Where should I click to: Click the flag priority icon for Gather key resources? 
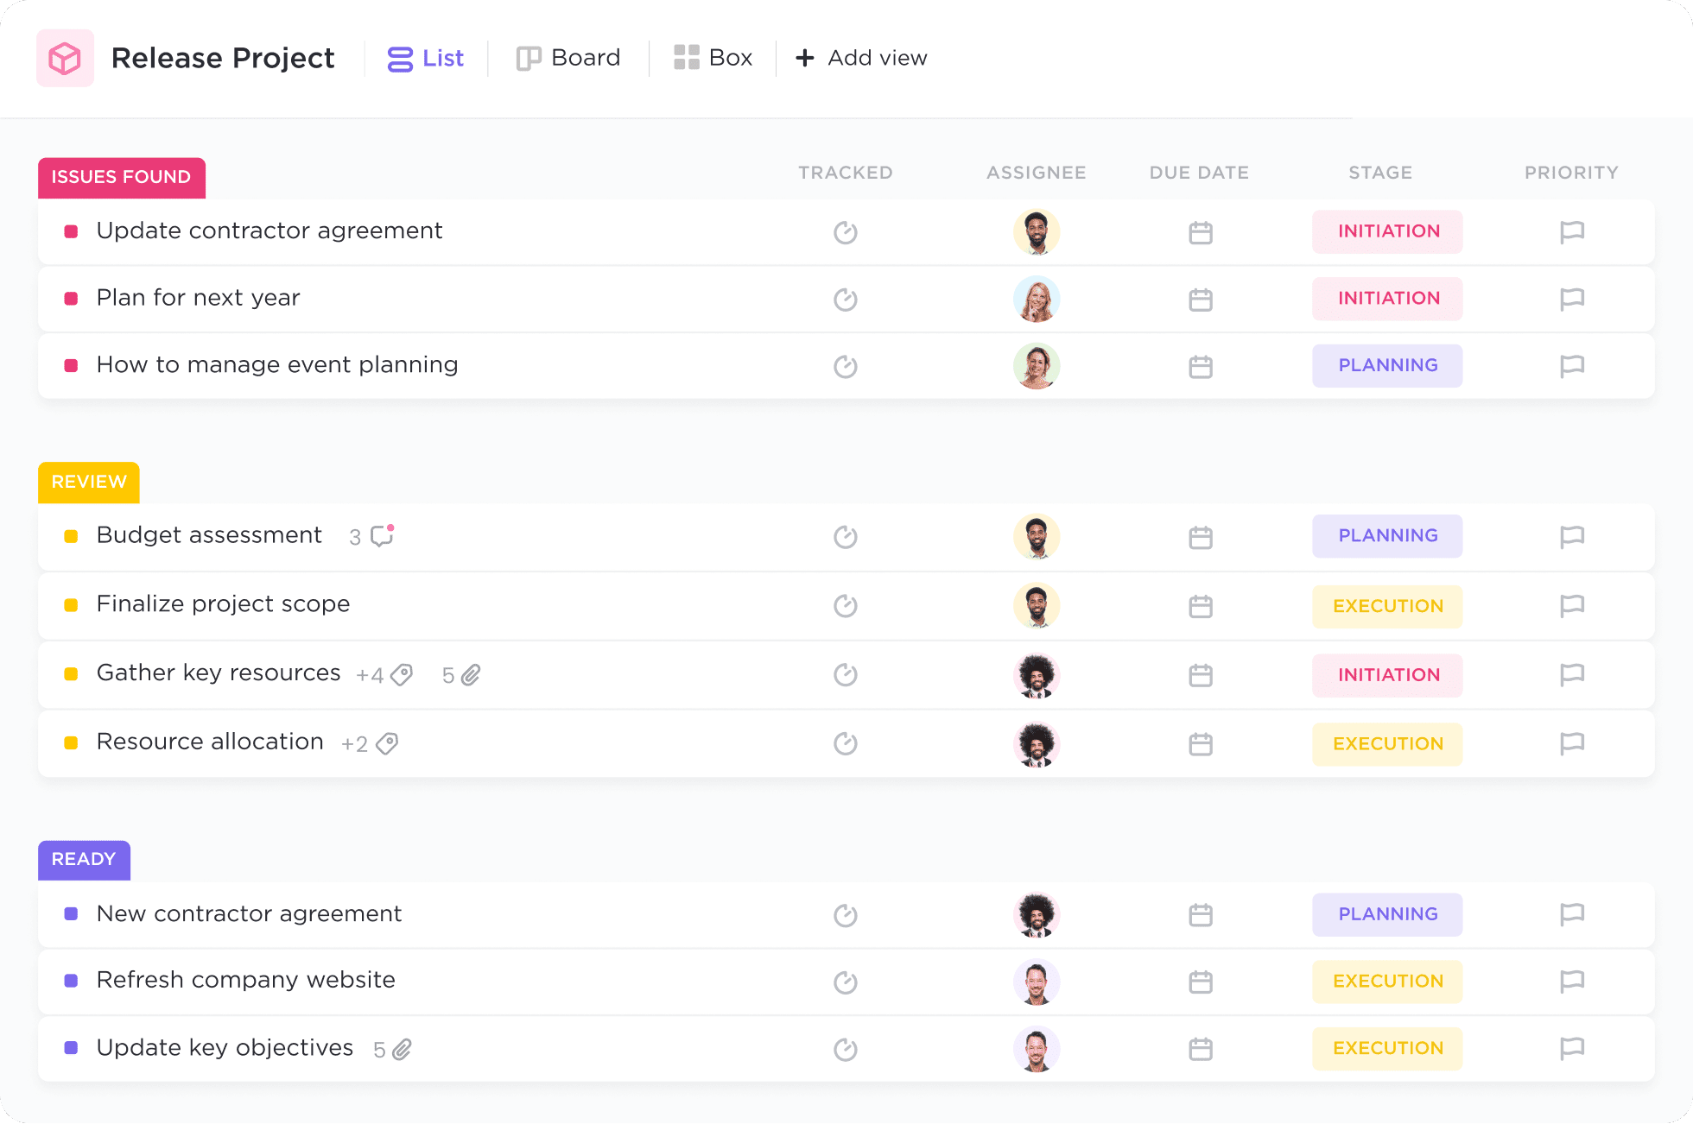coord(1571,673)
